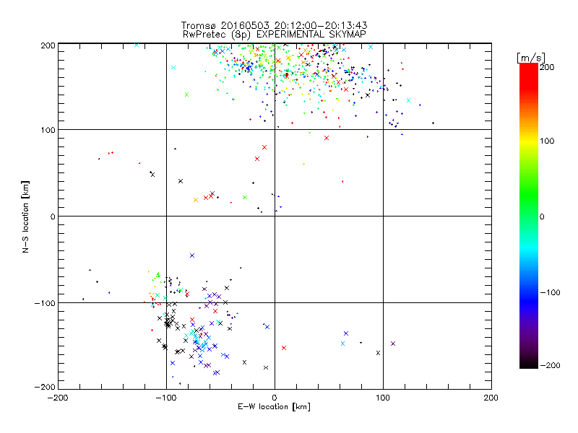Click the "-100" label on the velocity color bar
The image size is (578, 433).
click(550, 292)
